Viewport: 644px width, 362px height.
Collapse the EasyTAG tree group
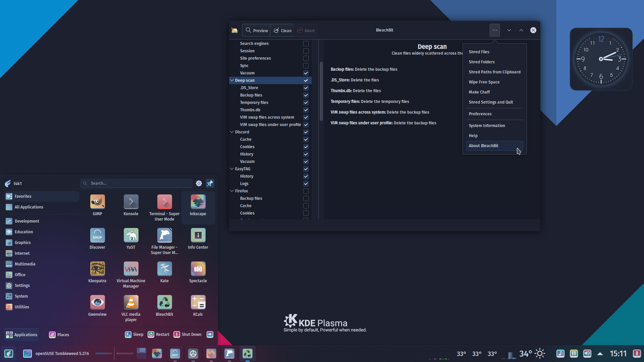coord(232,169)
